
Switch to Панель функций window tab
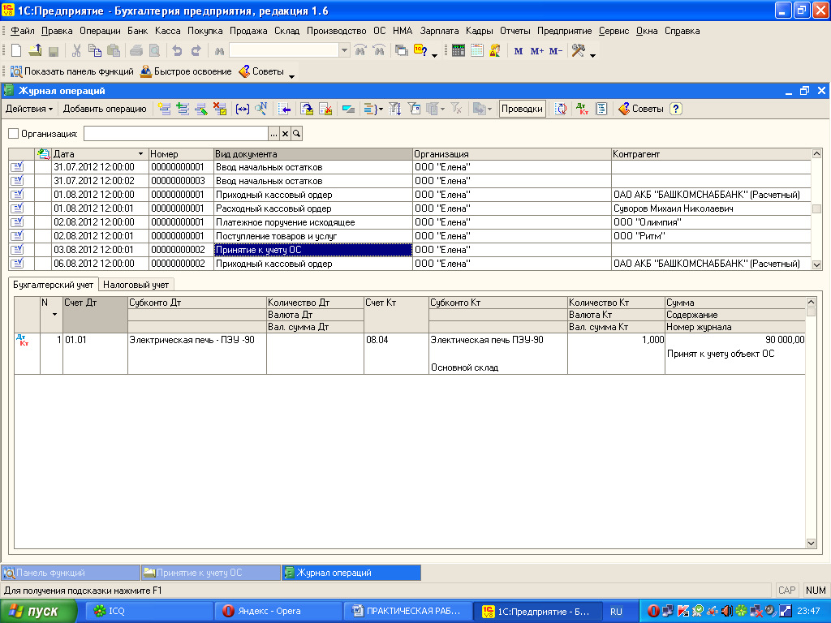point(71,573)
